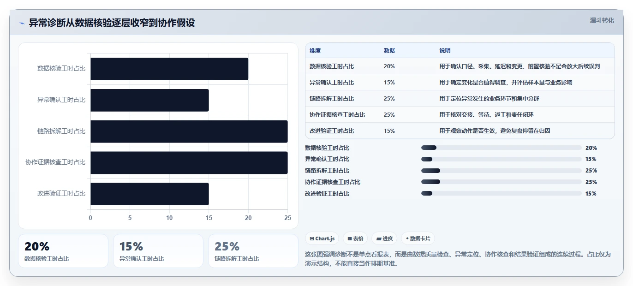Click the description starting 用于确定变化是否值得调查
This screenshot has width=633, height=286.
point(506,83)
